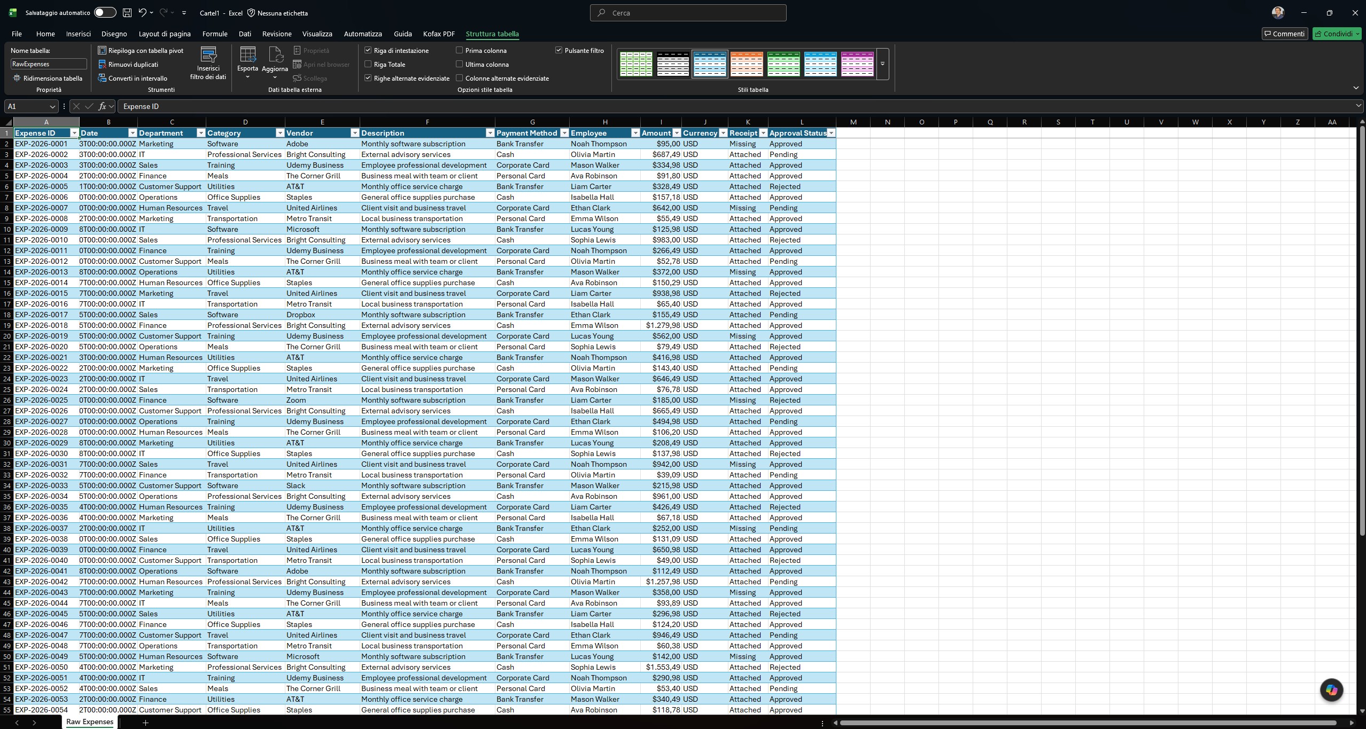Click the Undo arrow icon

point(142,12)
